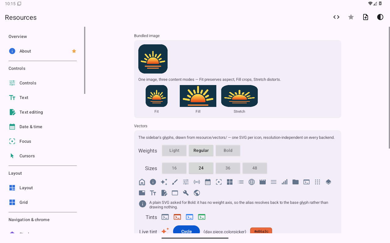
Task: Click the sliders glyph in icon grid
Action: pos(186,182)
